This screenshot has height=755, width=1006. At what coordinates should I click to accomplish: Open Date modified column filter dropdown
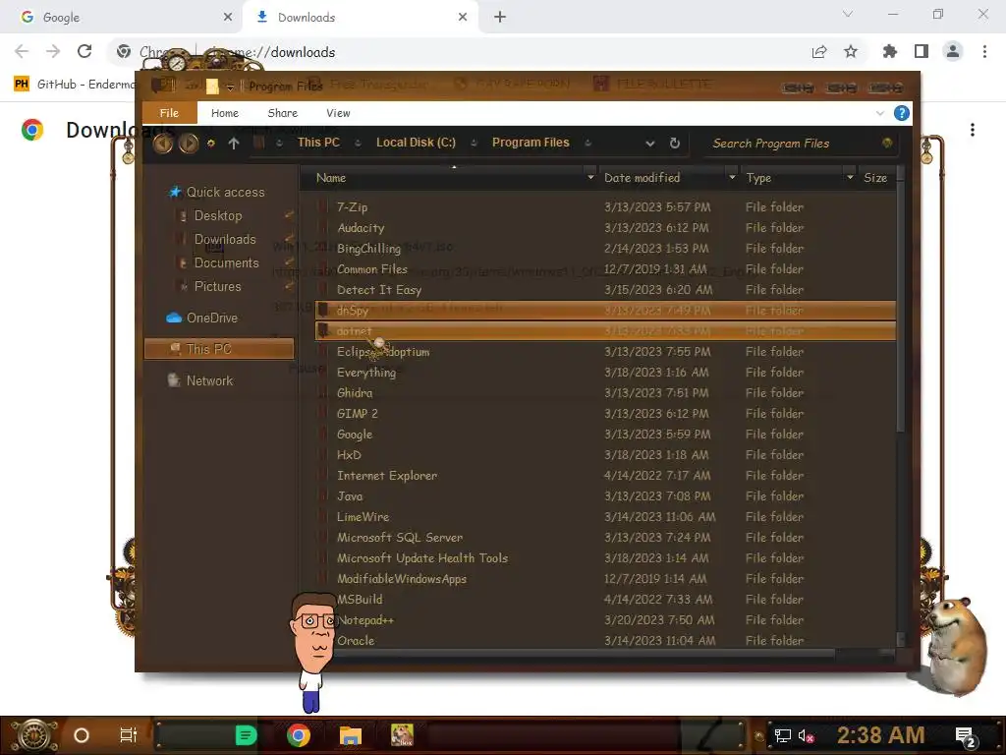tap(732, 177)
